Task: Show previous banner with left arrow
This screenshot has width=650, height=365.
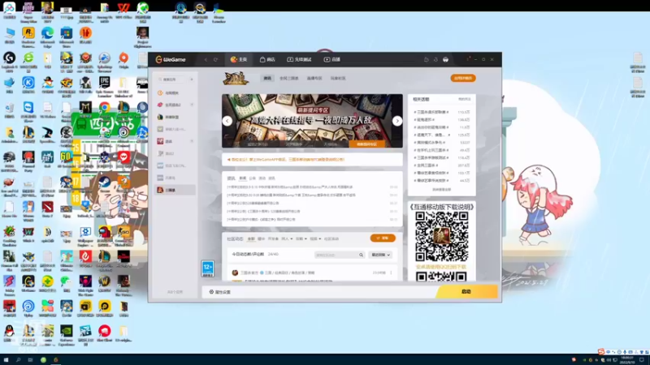Action: point(227,121)
